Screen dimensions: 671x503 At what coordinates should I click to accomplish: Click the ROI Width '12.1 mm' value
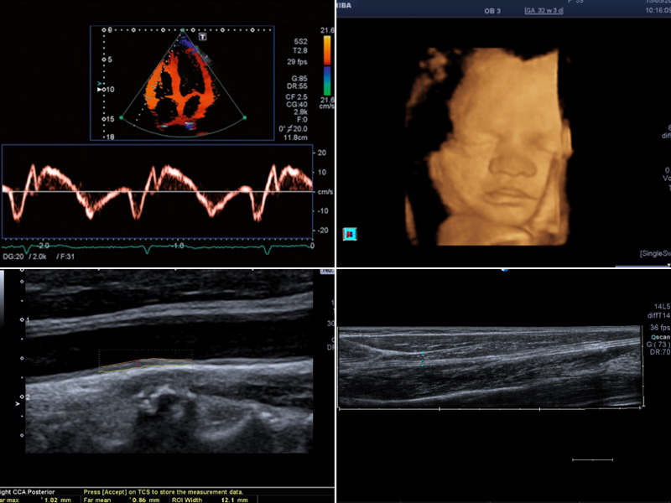[234, 500]
